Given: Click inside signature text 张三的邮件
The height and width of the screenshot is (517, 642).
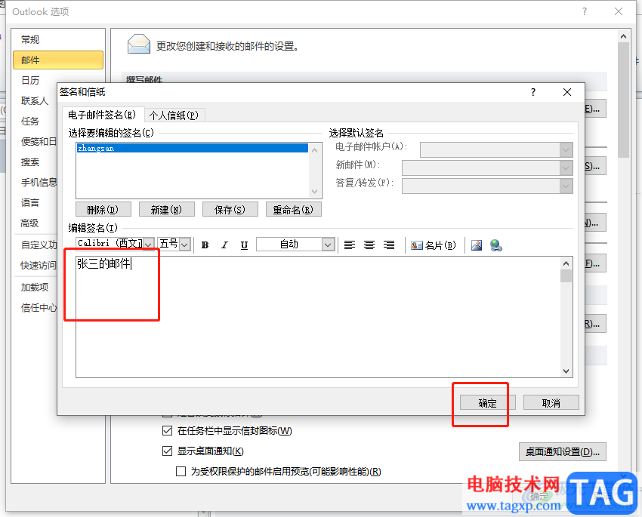Looking at the screenshot, I should click(x=103, y=264).
